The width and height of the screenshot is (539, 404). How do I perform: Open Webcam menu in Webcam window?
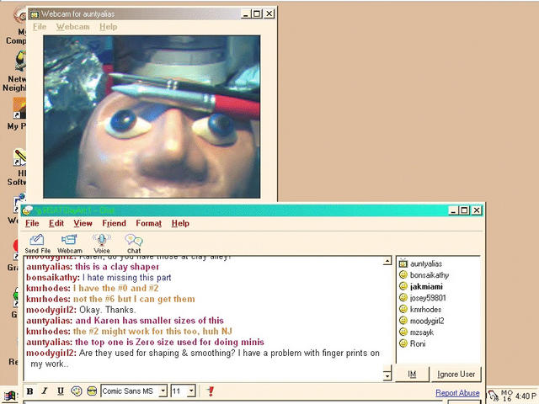pos(73,27)
